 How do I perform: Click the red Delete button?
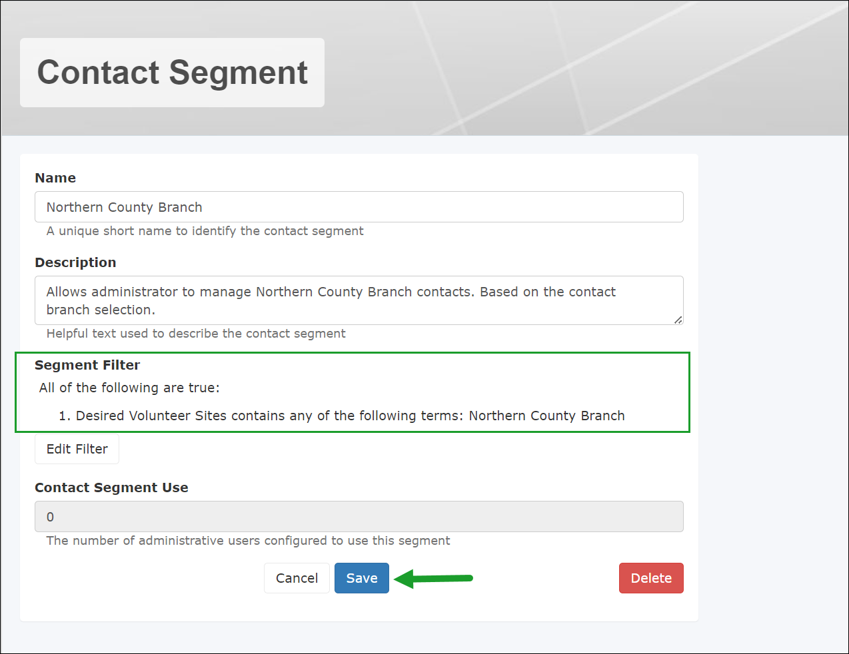click(x=651, y=578)
